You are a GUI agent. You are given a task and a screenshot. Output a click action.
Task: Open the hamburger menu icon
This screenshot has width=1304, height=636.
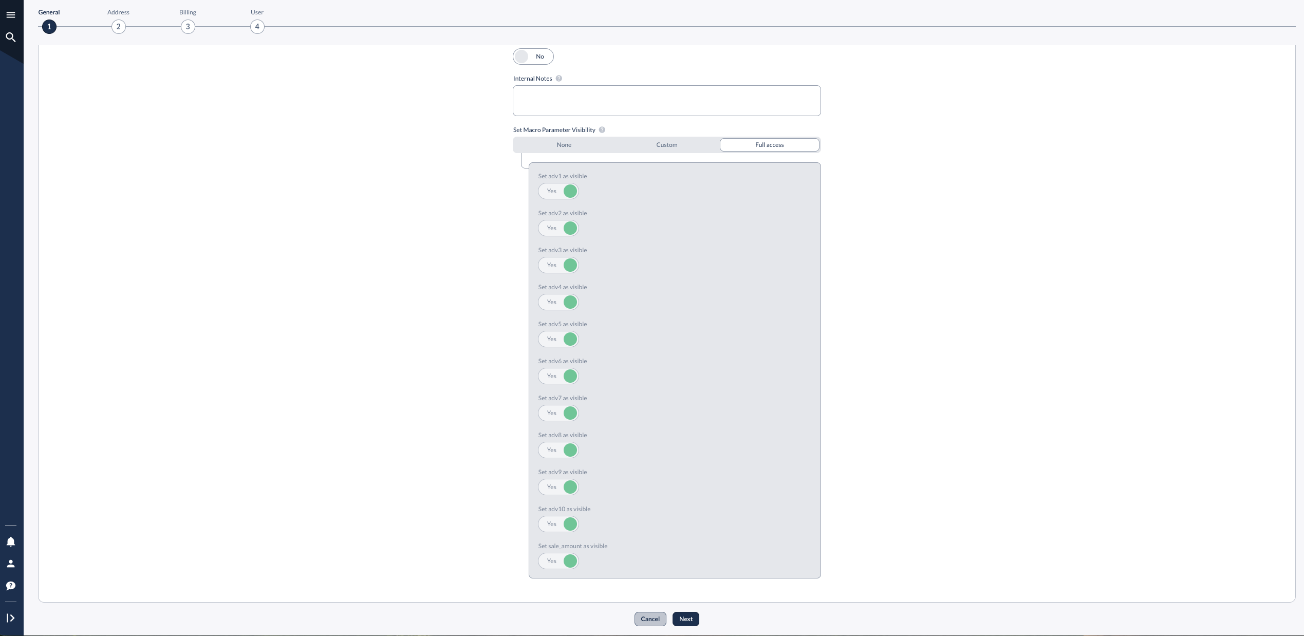[x=11, y=15]
